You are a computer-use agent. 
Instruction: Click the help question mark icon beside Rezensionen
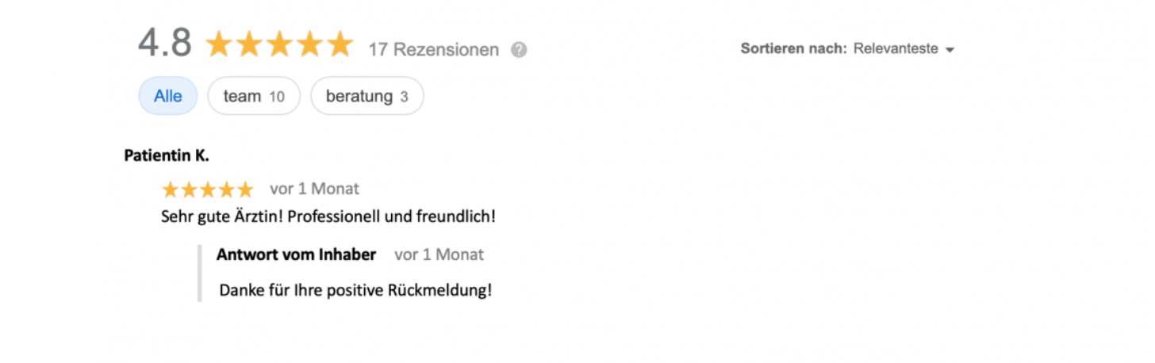pos(519,50)
